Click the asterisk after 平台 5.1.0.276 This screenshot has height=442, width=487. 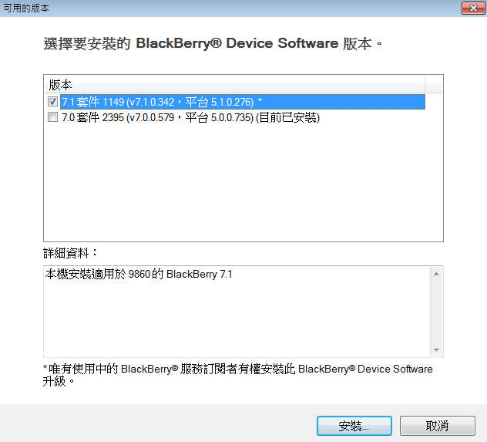point(260,101)
